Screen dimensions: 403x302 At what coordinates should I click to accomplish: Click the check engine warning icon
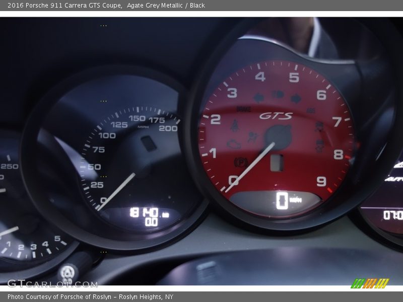pyautogui.click(x=234, y=144)
